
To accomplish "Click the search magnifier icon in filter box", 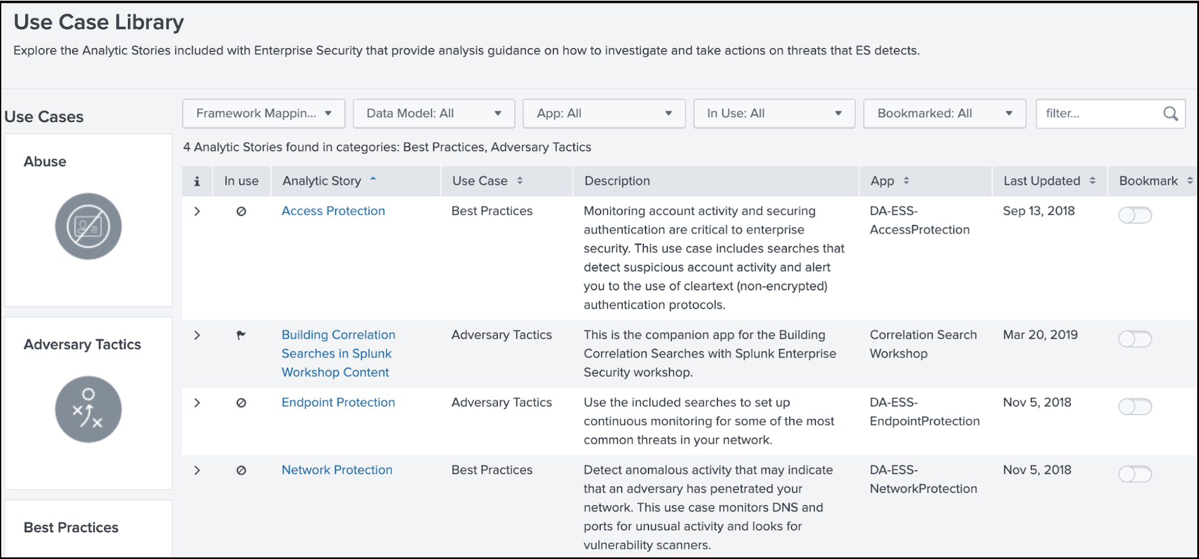I will point(1171,114).
